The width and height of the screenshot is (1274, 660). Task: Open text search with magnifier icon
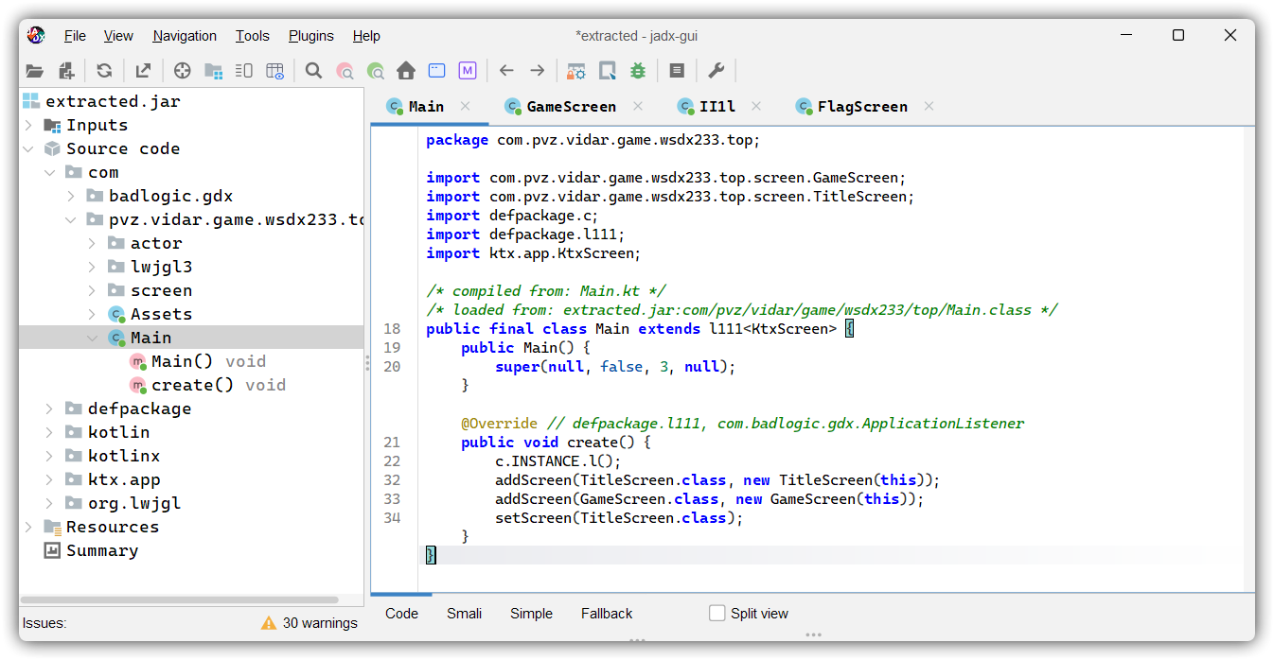pyautogui.click(x=313, y=71)
